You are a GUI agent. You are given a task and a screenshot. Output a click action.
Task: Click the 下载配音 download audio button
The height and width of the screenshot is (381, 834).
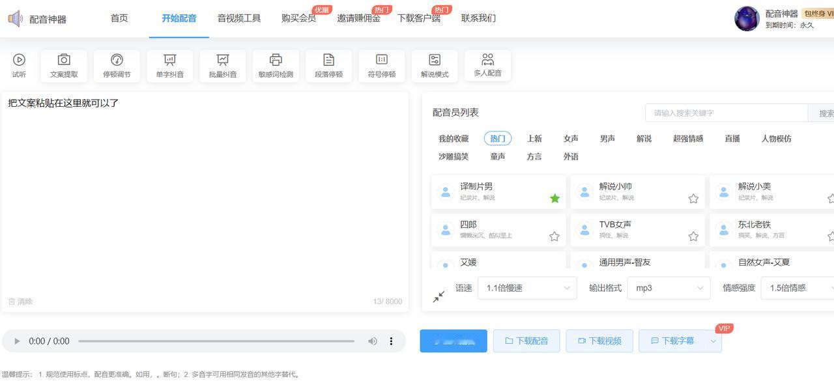526,341
